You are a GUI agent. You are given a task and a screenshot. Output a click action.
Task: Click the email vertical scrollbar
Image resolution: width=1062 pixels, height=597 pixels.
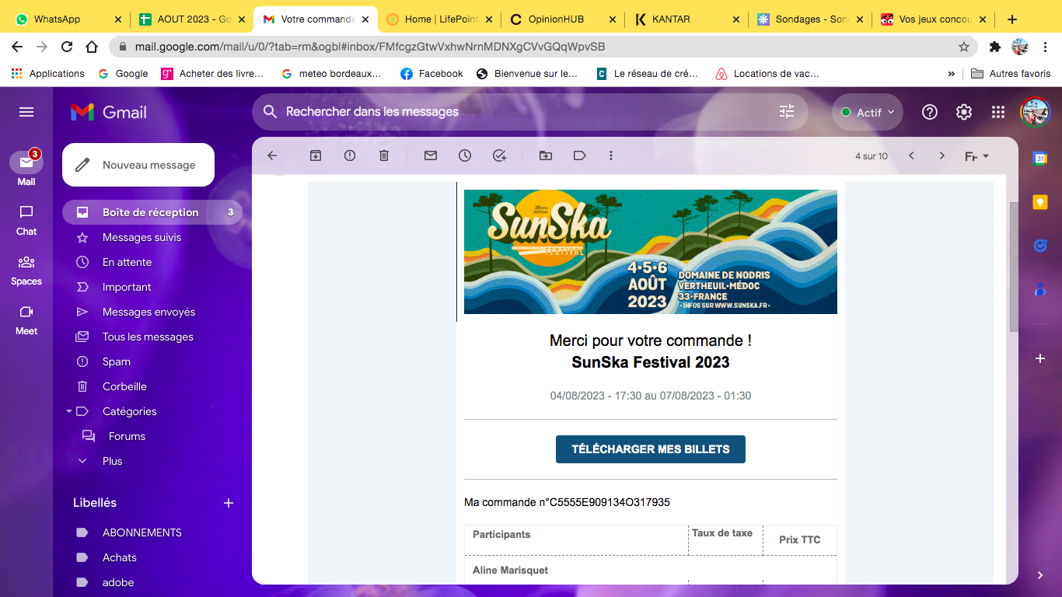tap(1014, 267)
